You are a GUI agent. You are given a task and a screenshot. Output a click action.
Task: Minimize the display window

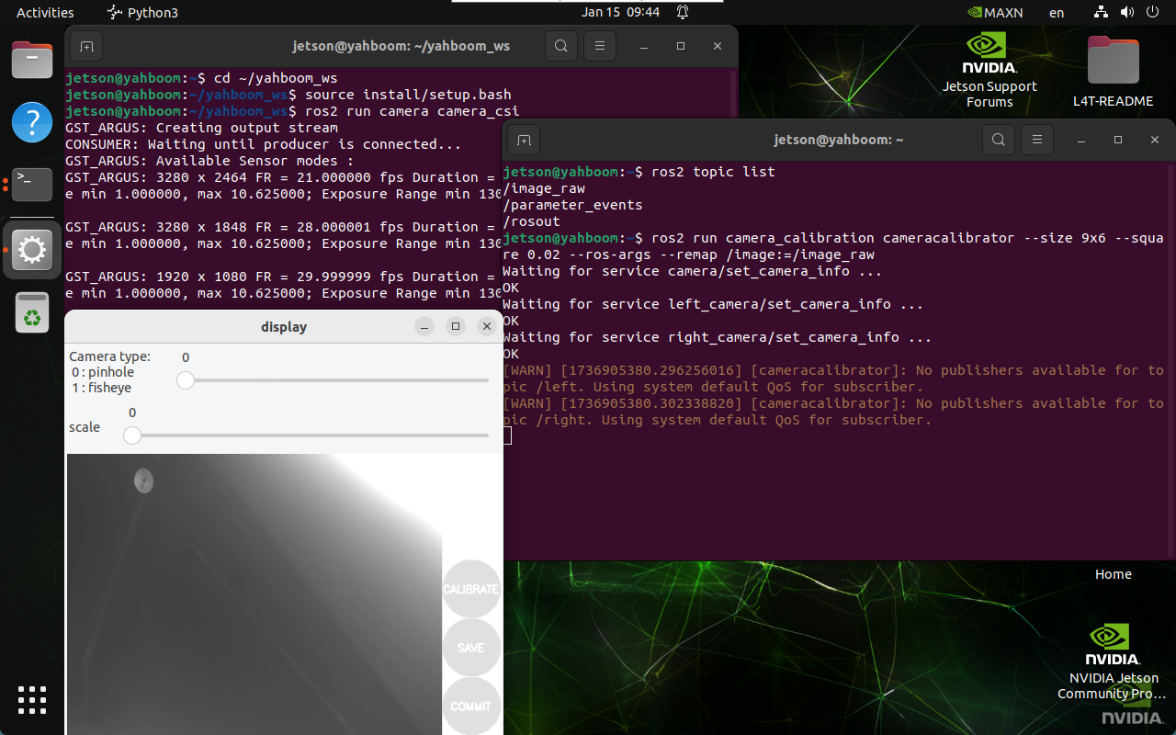coord(424,326)
